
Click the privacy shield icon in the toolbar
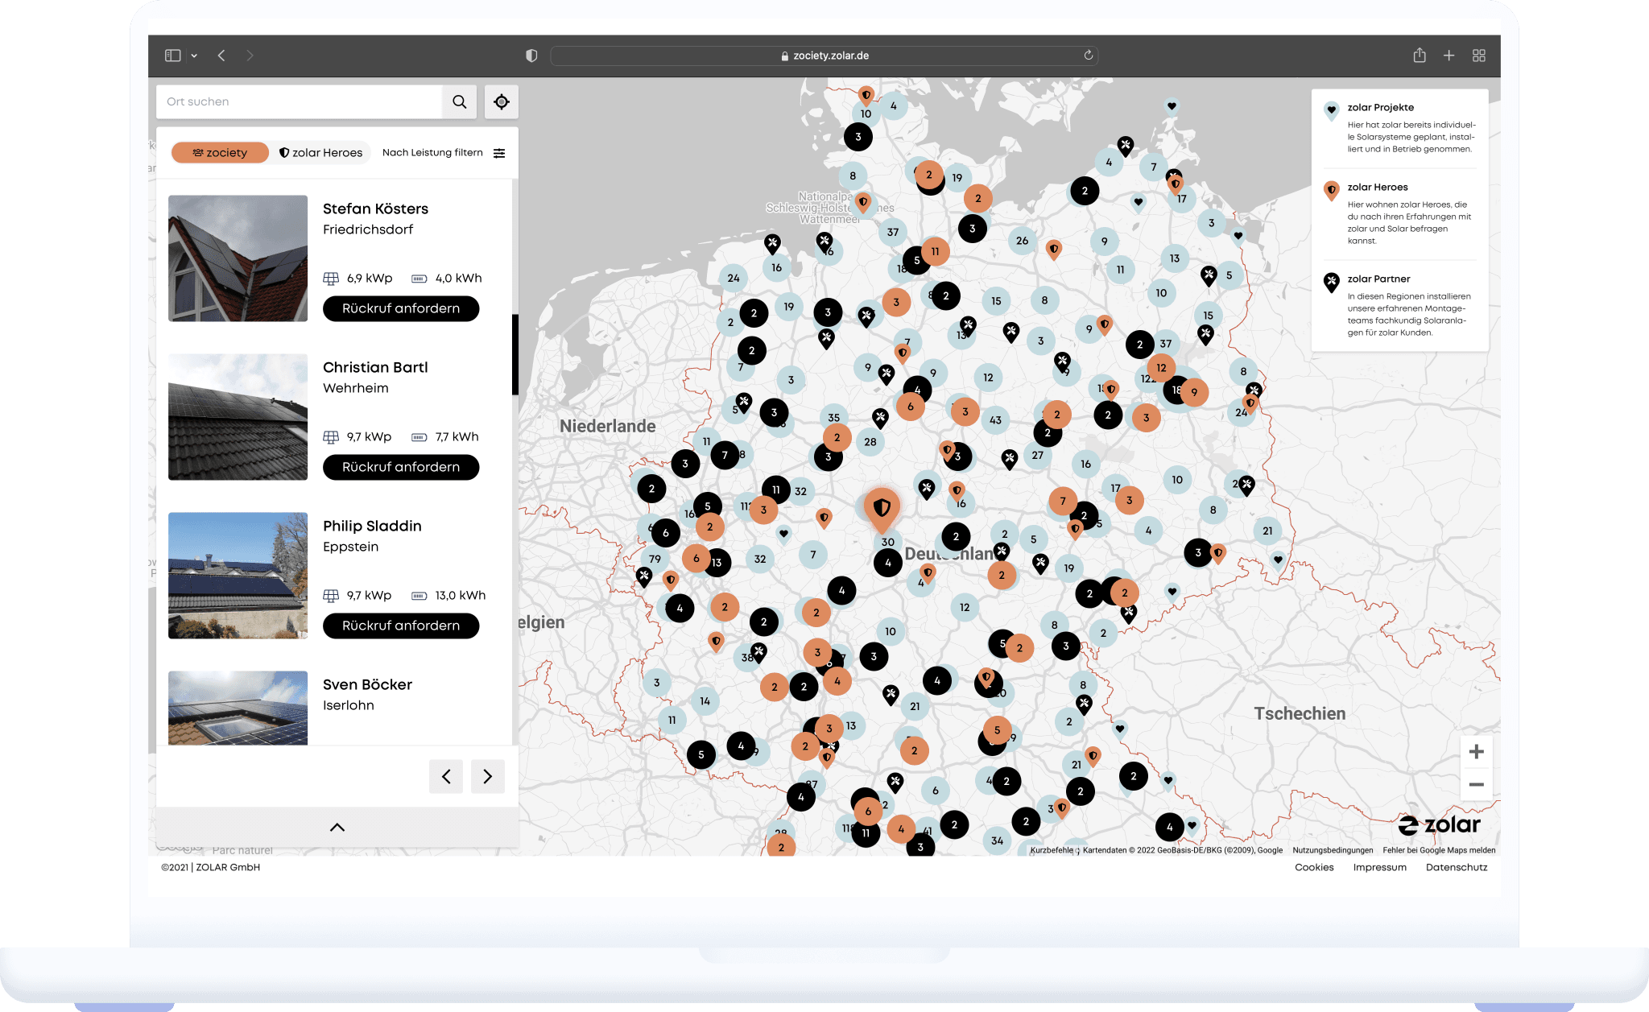[x=531, y=56]
